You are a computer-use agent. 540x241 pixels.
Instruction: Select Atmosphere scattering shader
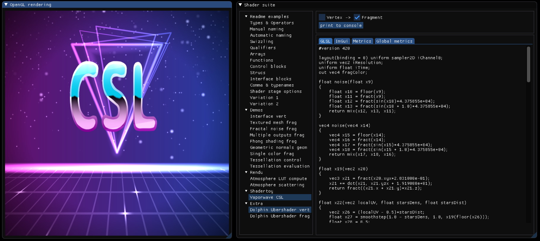pos(277,185)
